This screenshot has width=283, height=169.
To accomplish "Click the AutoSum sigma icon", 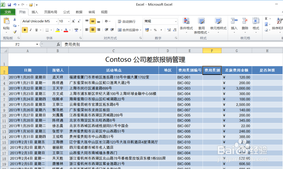I will pos(266,19).
